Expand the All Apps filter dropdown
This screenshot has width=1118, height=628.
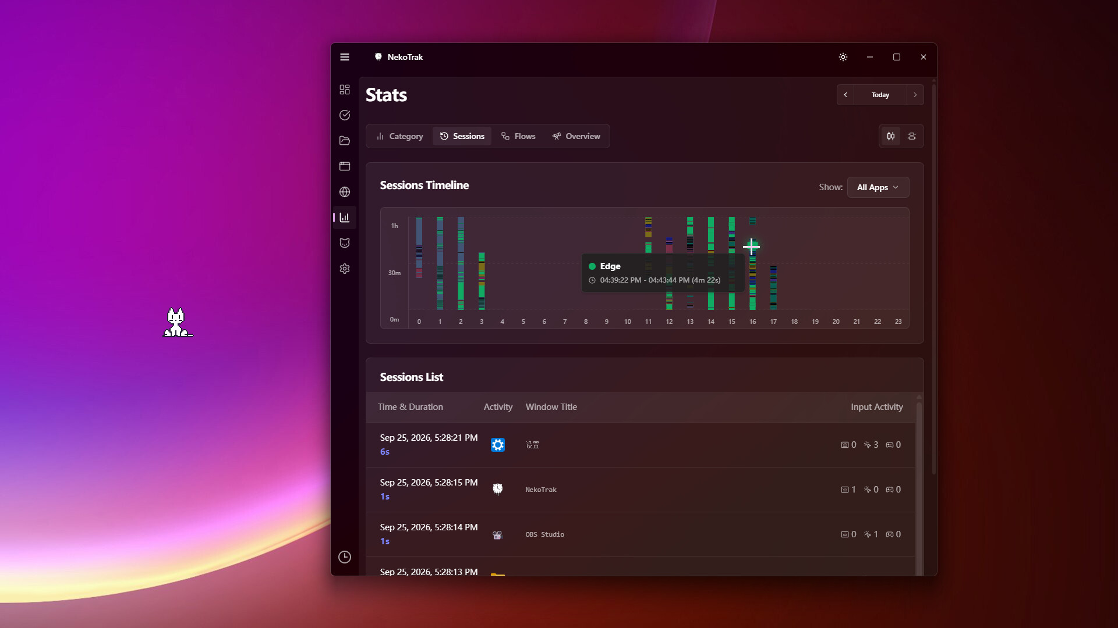coord(878,187)
